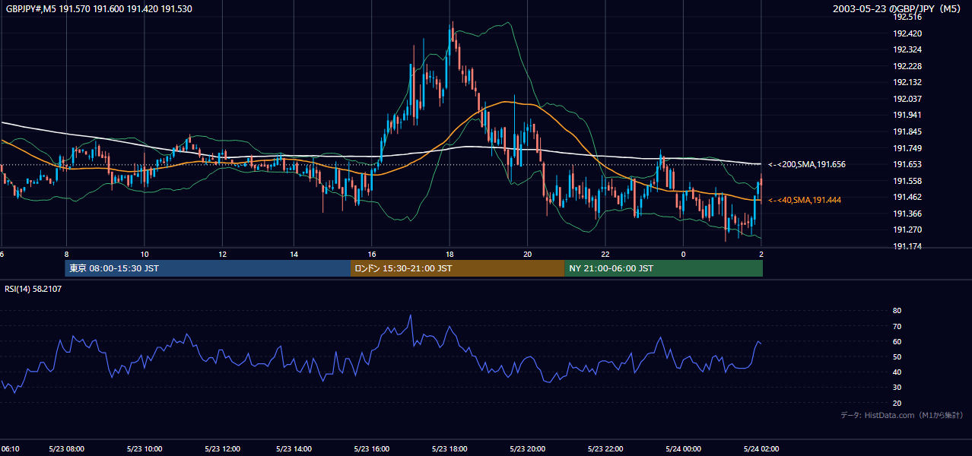The height and width of the screenshot is (456, 972).
Task: Click price axis value 191.366
Action: (x=907, y=214)
